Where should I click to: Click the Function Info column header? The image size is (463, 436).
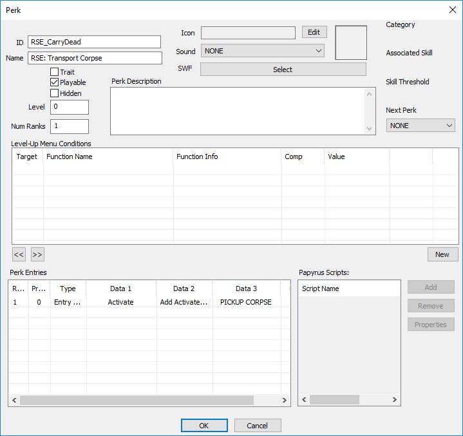[227, 156]
